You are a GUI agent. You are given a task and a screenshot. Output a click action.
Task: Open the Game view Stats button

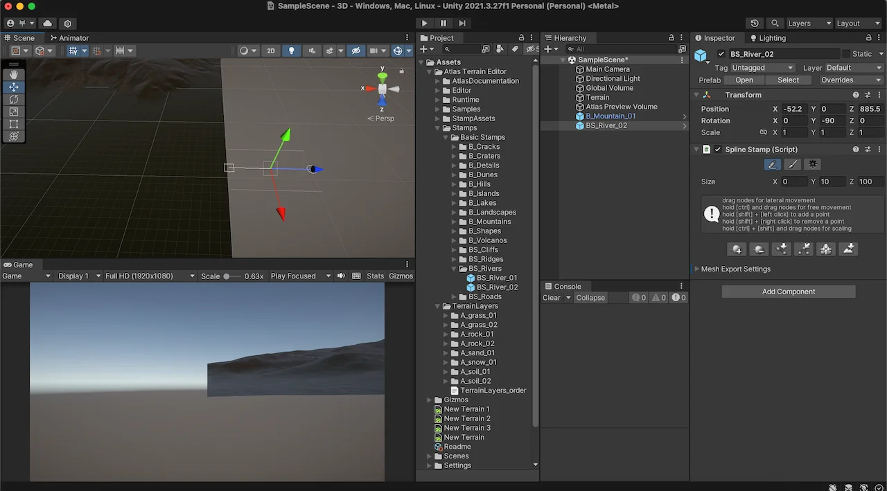coord(376,276)
